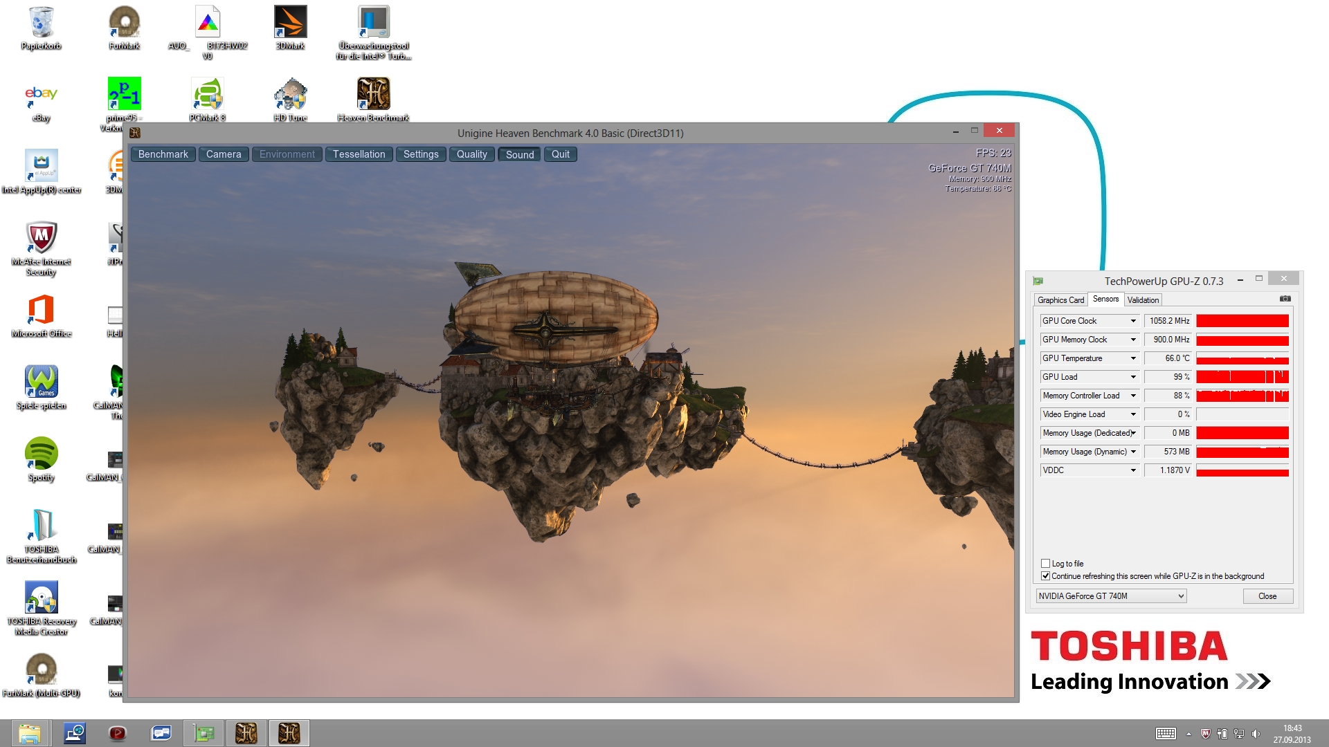The width and height of the screenshot is (1329, 747).
Task: Launch the Heaven Benchmark desktop shortcut
Action: pos(374,100)
